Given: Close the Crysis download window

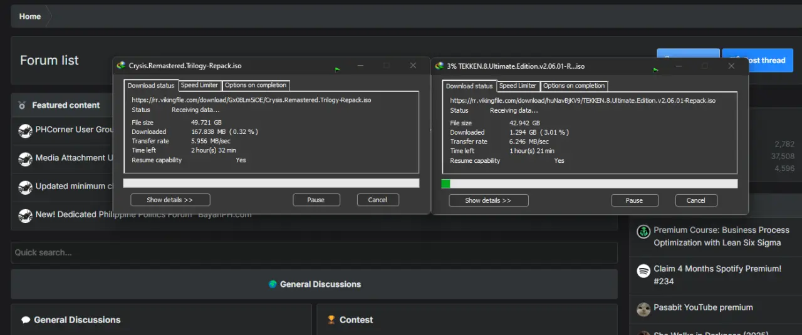Looking at the screenshot, I should pyautogui.click(x=413, y=65).
